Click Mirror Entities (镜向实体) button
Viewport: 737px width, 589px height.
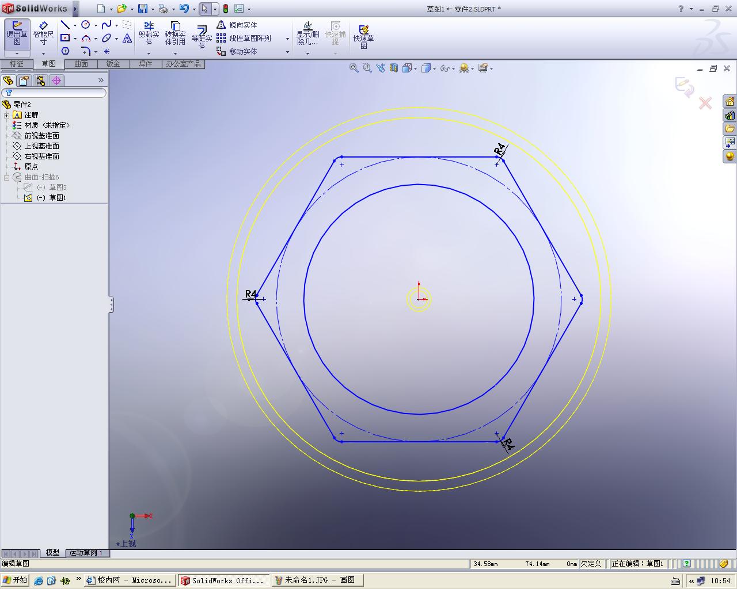[x=237, y=25]
